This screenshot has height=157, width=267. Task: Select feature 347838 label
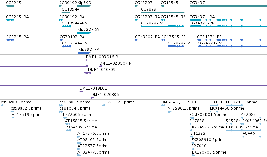tap(197, 121)
